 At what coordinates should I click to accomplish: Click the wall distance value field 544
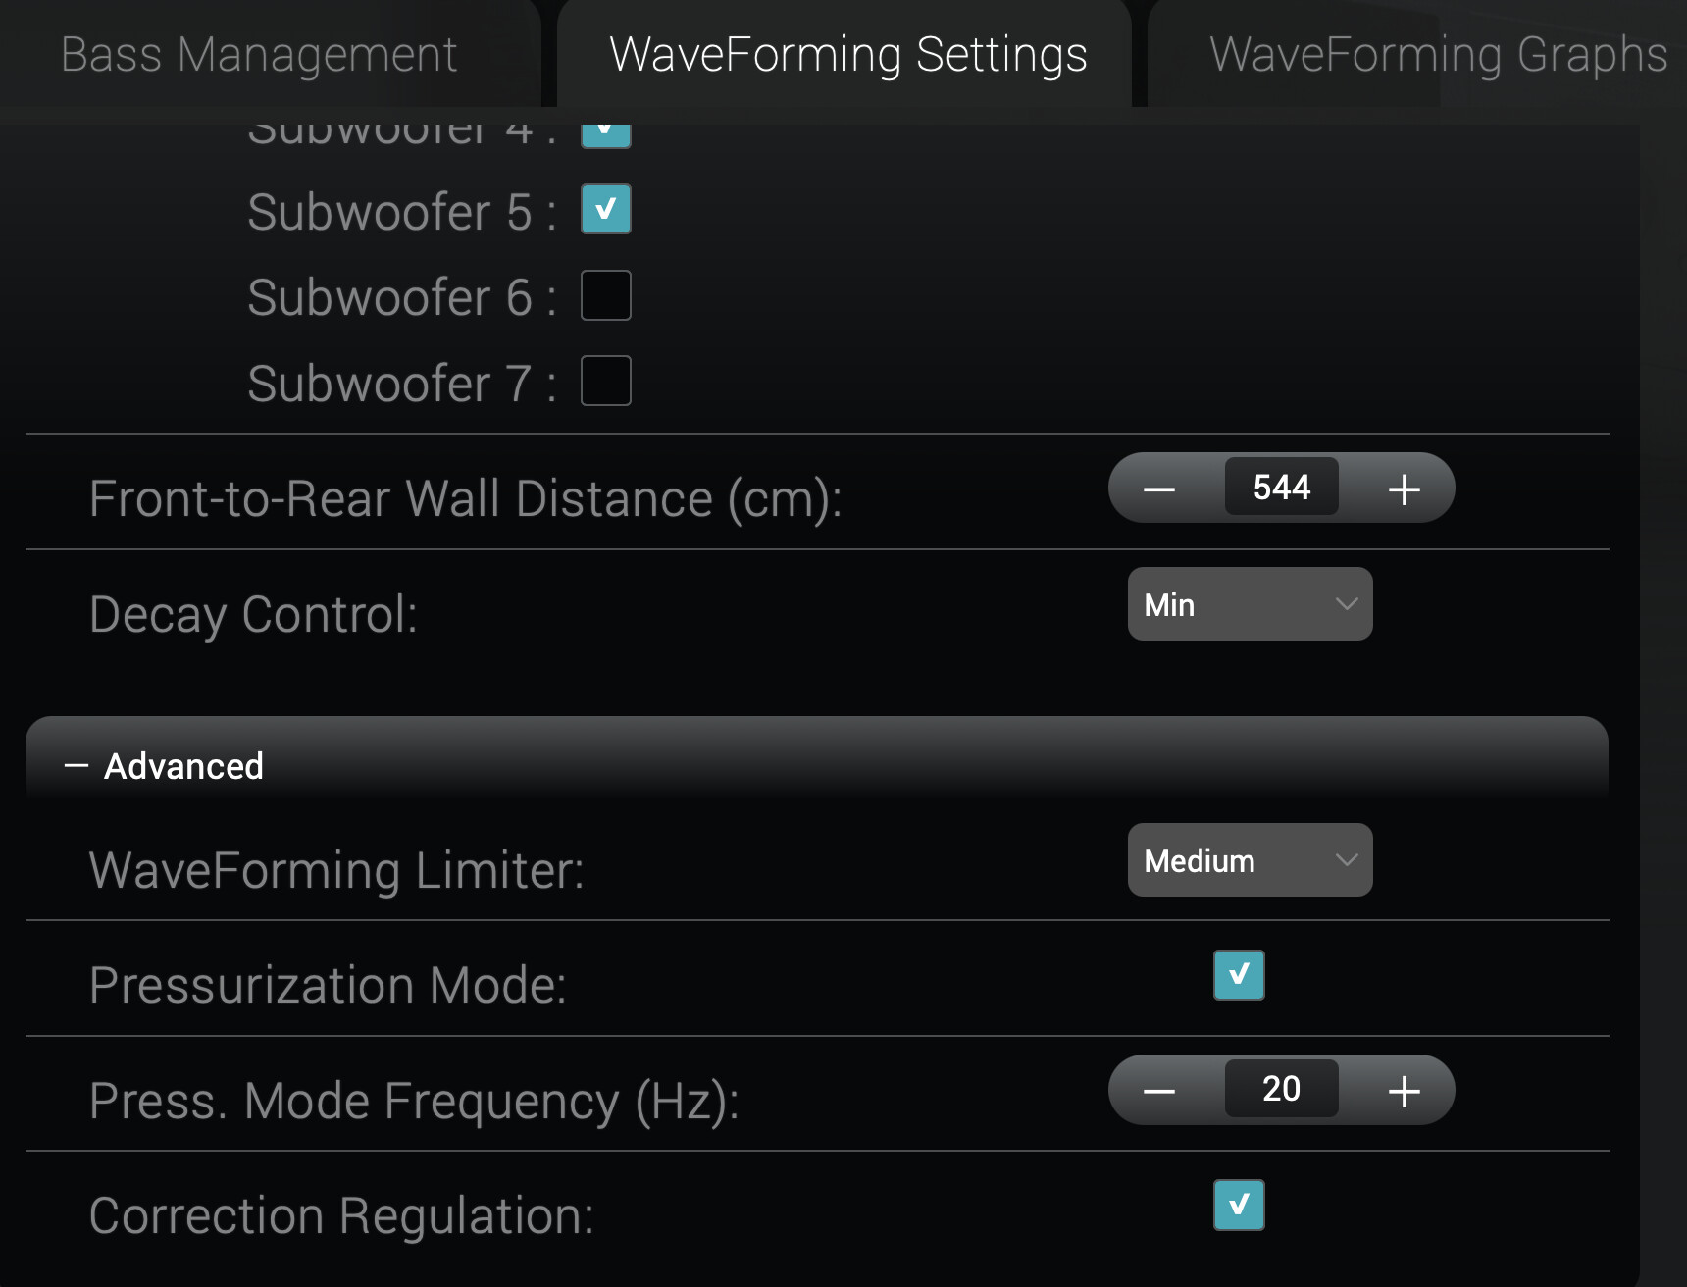[1282, 488]
